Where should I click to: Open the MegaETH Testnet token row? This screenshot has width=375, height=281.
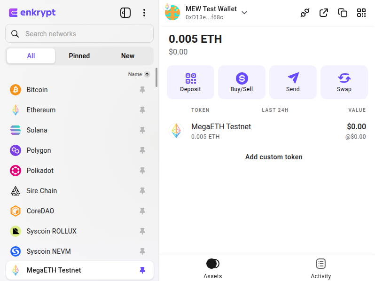pyautogui.click(x=267, y=131)
